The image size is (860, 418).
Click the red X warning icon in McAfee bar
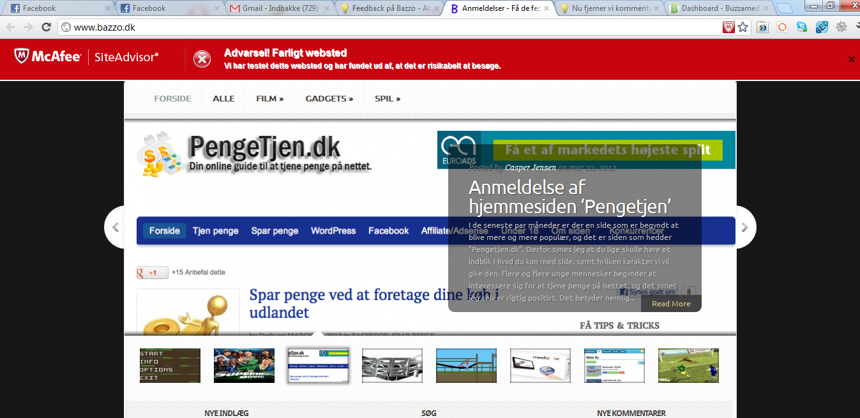click(202, 59)
